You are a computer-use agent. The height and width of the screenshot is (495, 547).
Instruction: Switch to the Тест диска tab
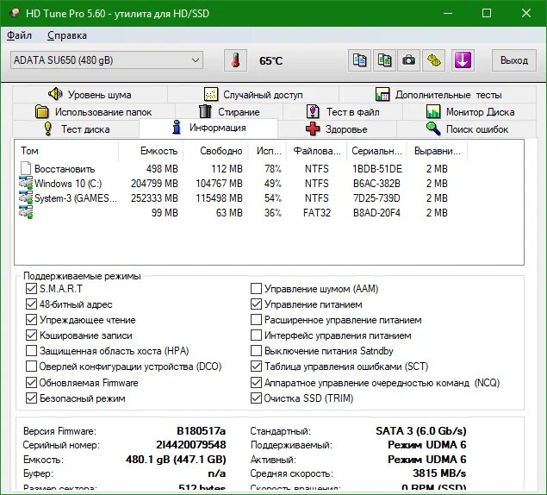(x=76, y=128)
